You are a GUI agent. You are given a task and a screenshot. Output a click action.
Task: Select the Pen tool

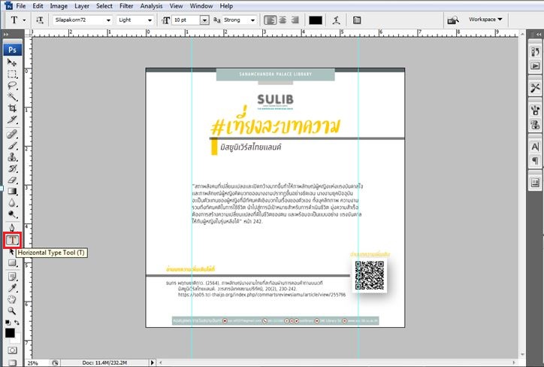pos(12,228)
